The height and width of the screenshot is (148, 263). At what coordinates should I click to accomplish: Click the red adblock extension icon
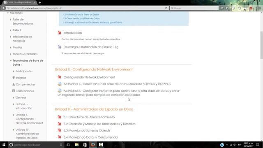point(251,8)
